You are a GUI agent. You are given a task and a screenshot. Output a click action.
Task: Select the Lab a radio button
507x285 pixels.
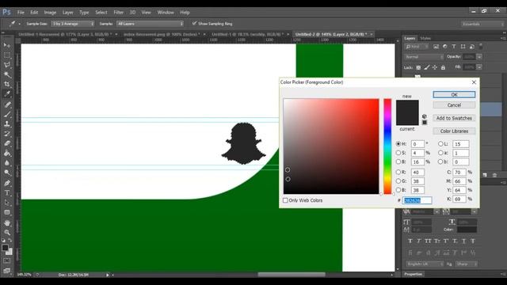pos(440,153)
